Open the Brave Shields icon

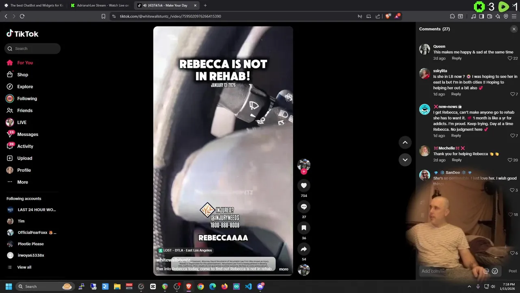[388, 16]
